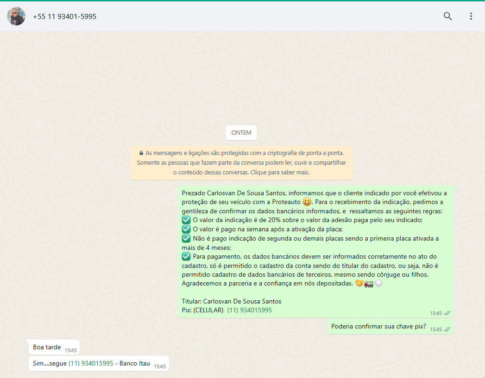Click green checkmark before "Não é pago indicação"
The width and height of the screenshot is (485, 378).
[186, 238]
